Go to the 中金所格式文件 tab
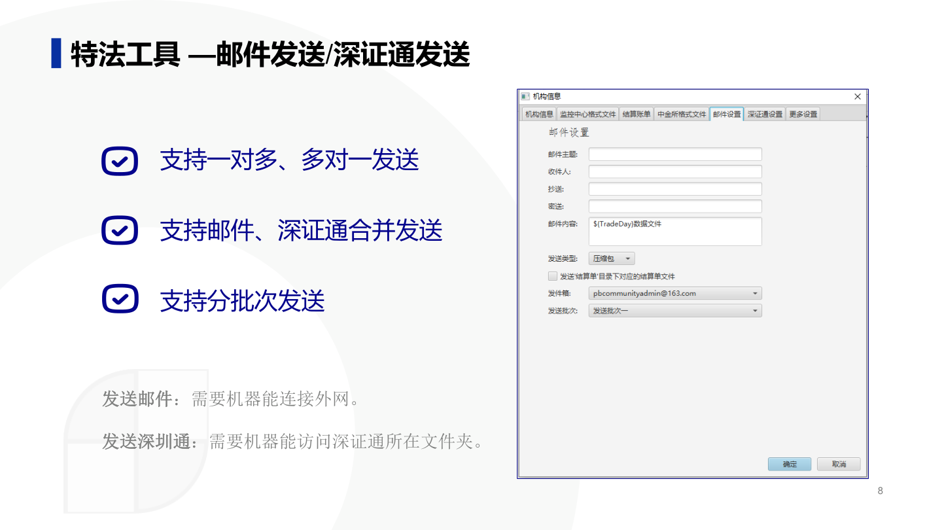Viewport: 942px width, 530px height. [682, 115]
